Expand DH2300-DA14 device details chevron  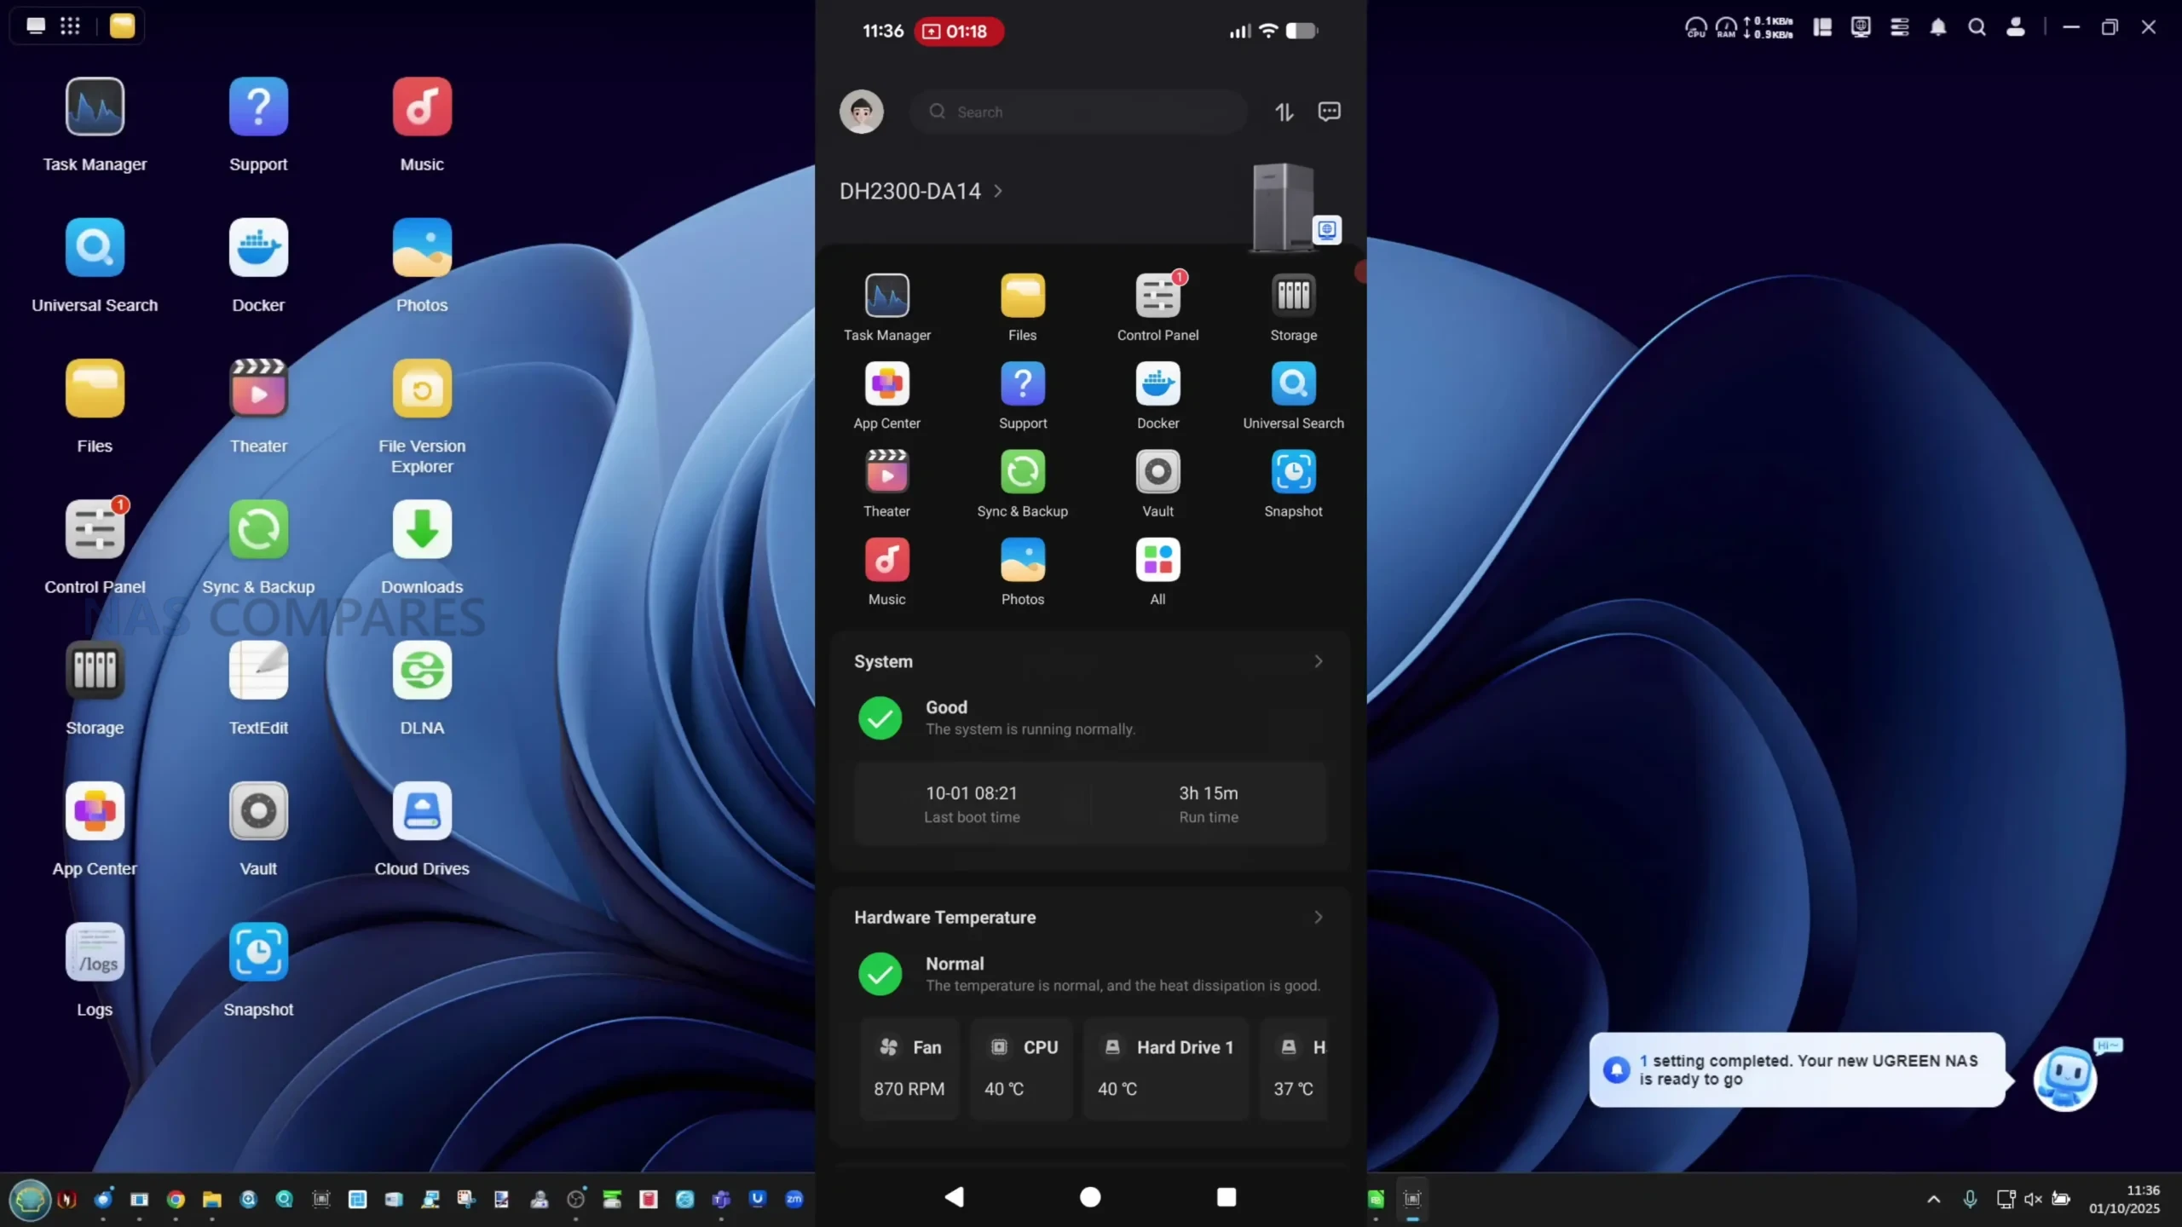click(x=998, y=191)
